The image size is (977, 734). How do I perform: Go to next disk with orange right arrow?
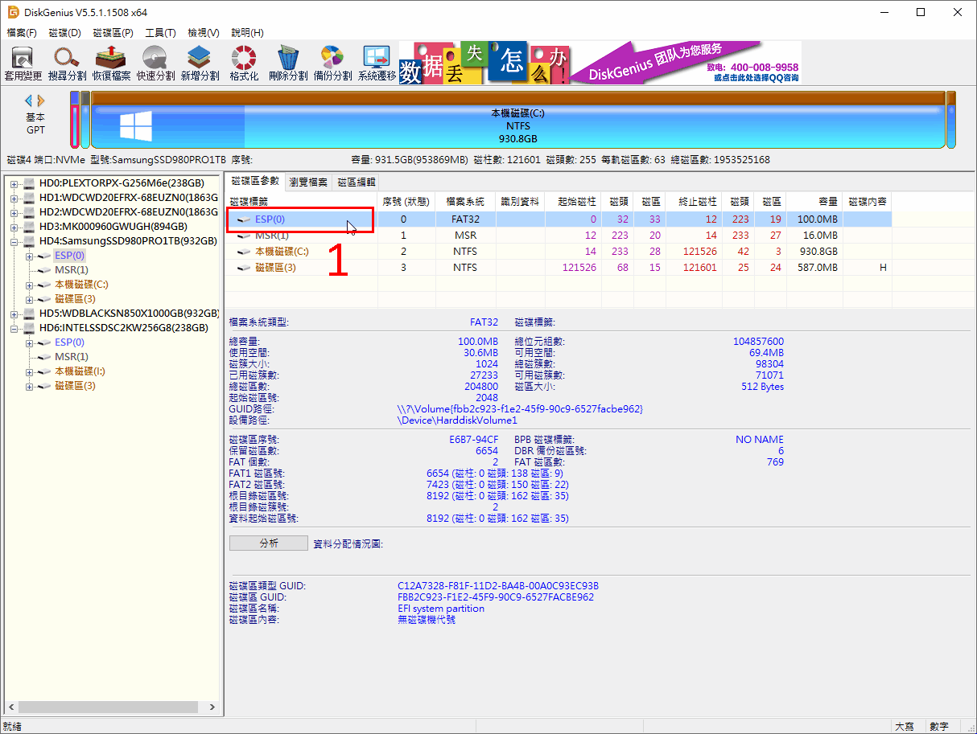coord(41,100)
